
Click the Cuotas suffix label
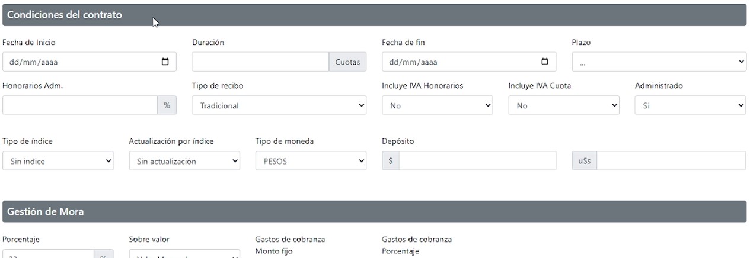point(347,62)
